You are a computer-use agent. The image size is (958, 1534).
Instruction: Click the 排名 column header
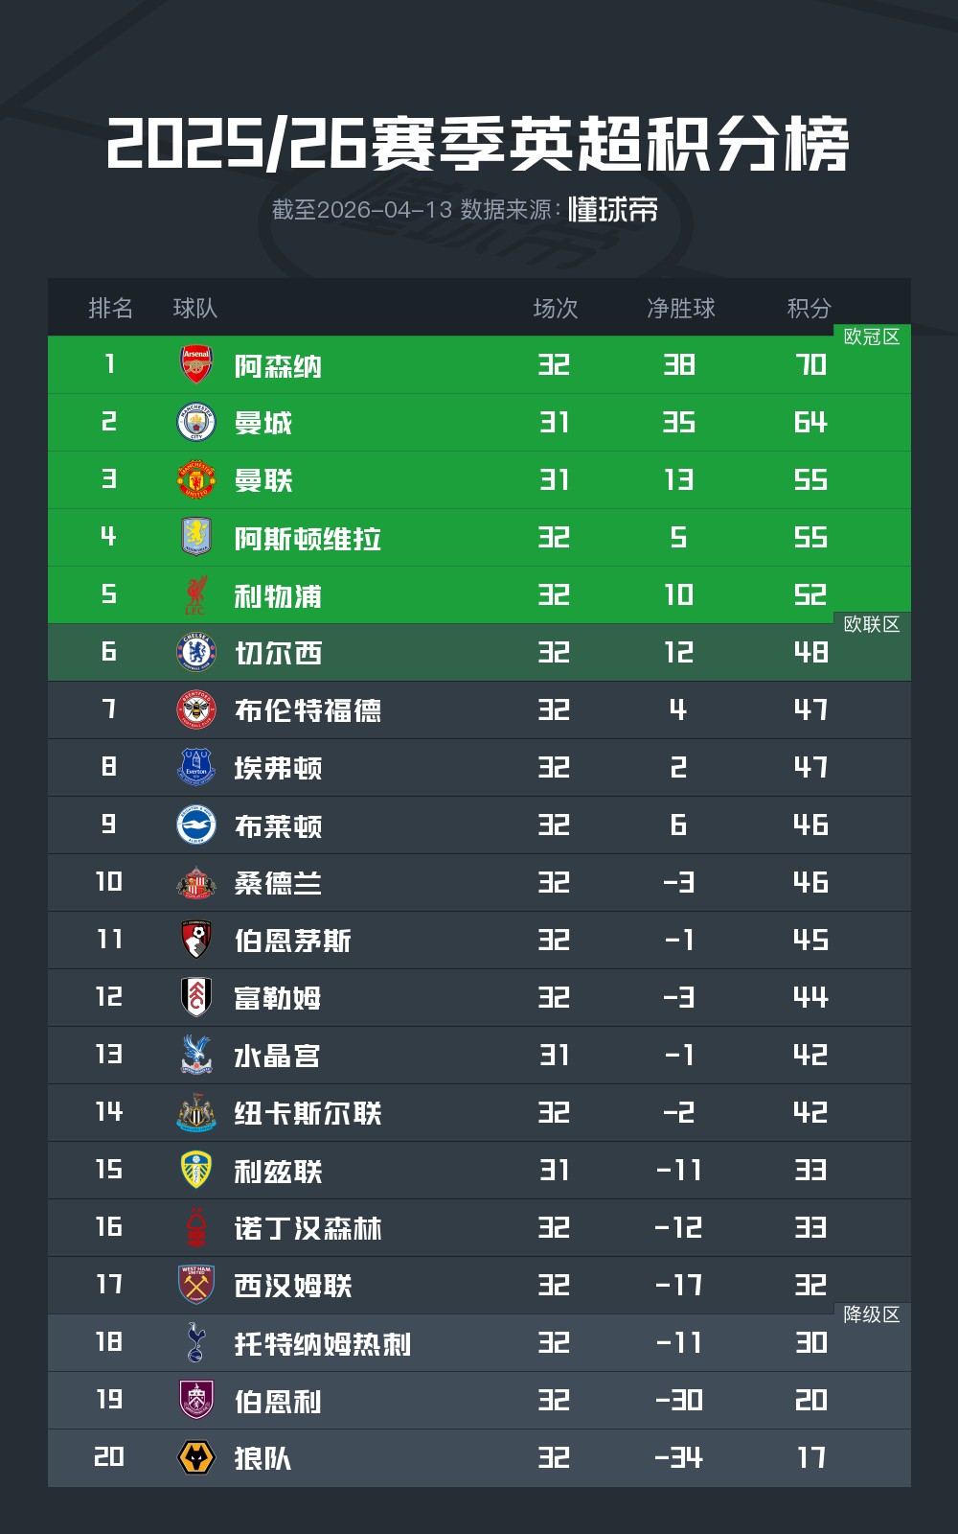110,308
